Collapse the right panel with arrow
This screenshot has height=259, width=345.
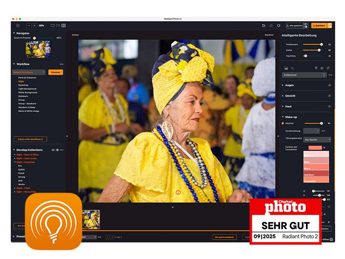coord(278,136)
